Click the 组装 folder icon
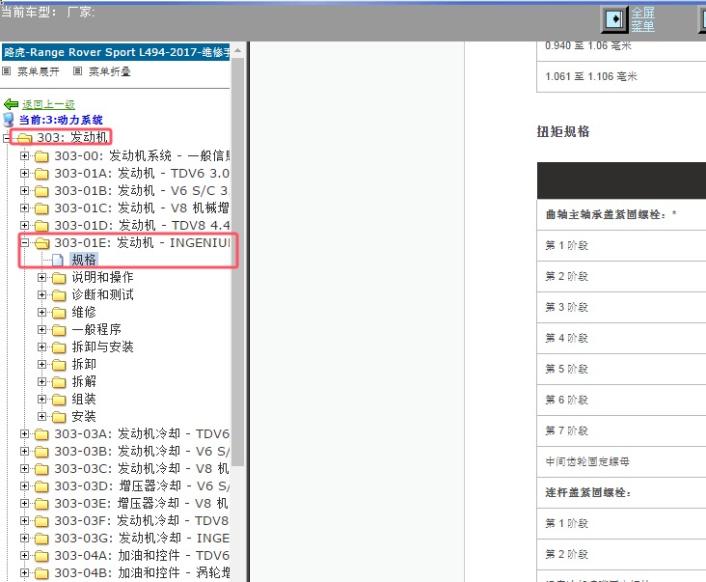 [x=59, y=400]
